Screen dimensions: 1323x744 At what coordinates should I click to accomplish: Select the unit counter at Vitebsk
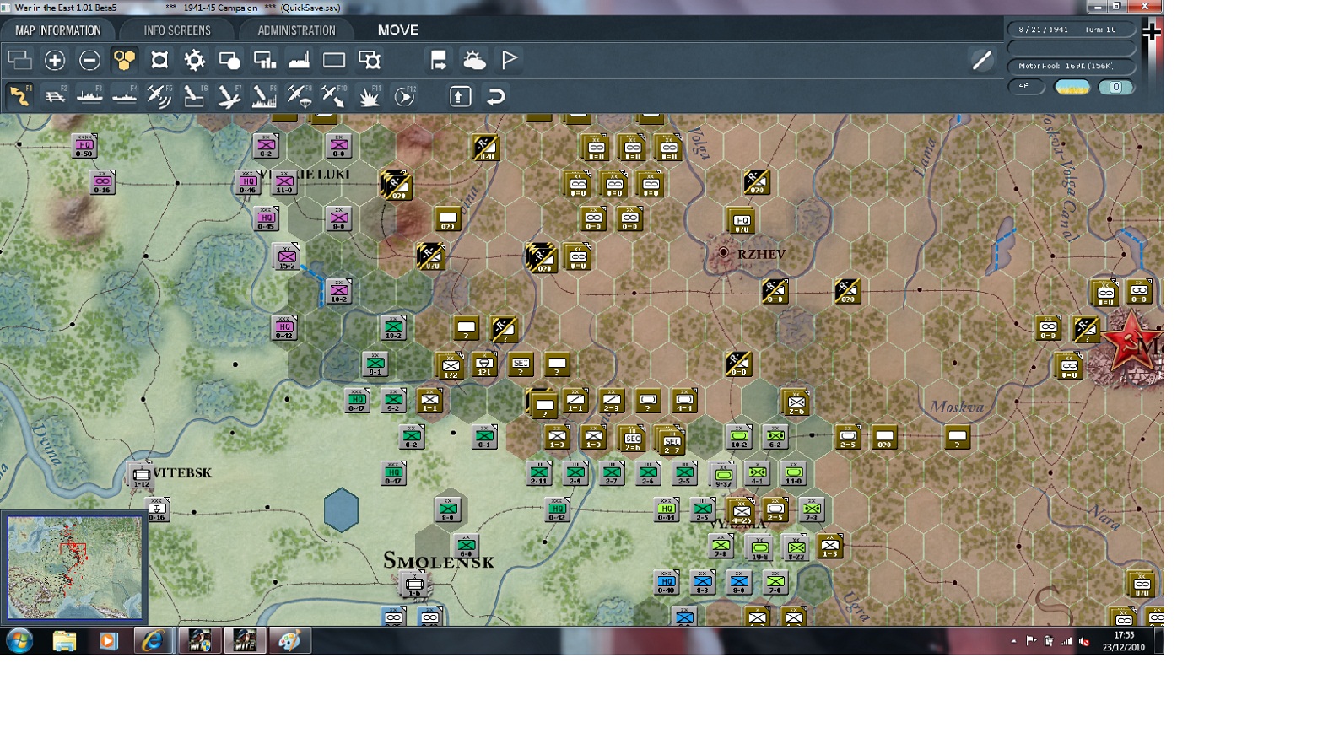pos(141,475)
